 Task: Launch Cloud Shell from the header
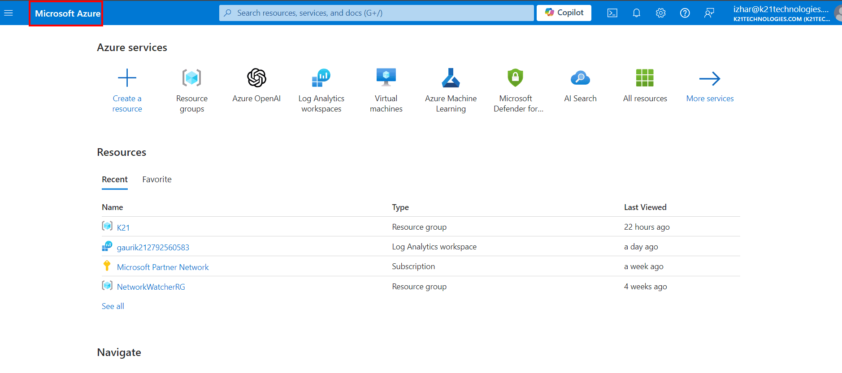[612, 13]
